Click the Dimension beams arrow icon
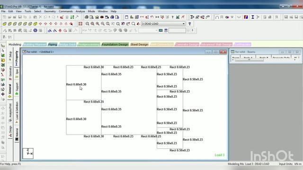303x170 pixels. tap(157, 17)
